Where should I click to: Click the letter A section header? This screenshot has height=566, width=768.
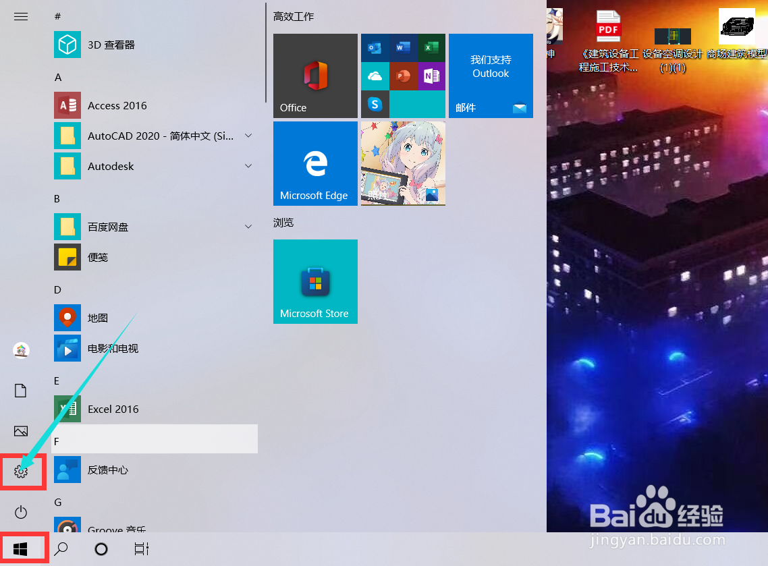click(x=58, y=78)
